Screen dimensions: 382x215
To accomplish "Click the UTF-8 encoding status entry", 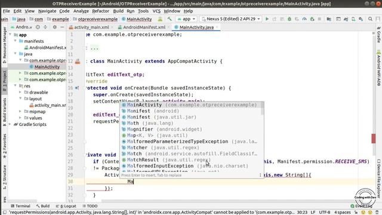I will tap(325, 213).
